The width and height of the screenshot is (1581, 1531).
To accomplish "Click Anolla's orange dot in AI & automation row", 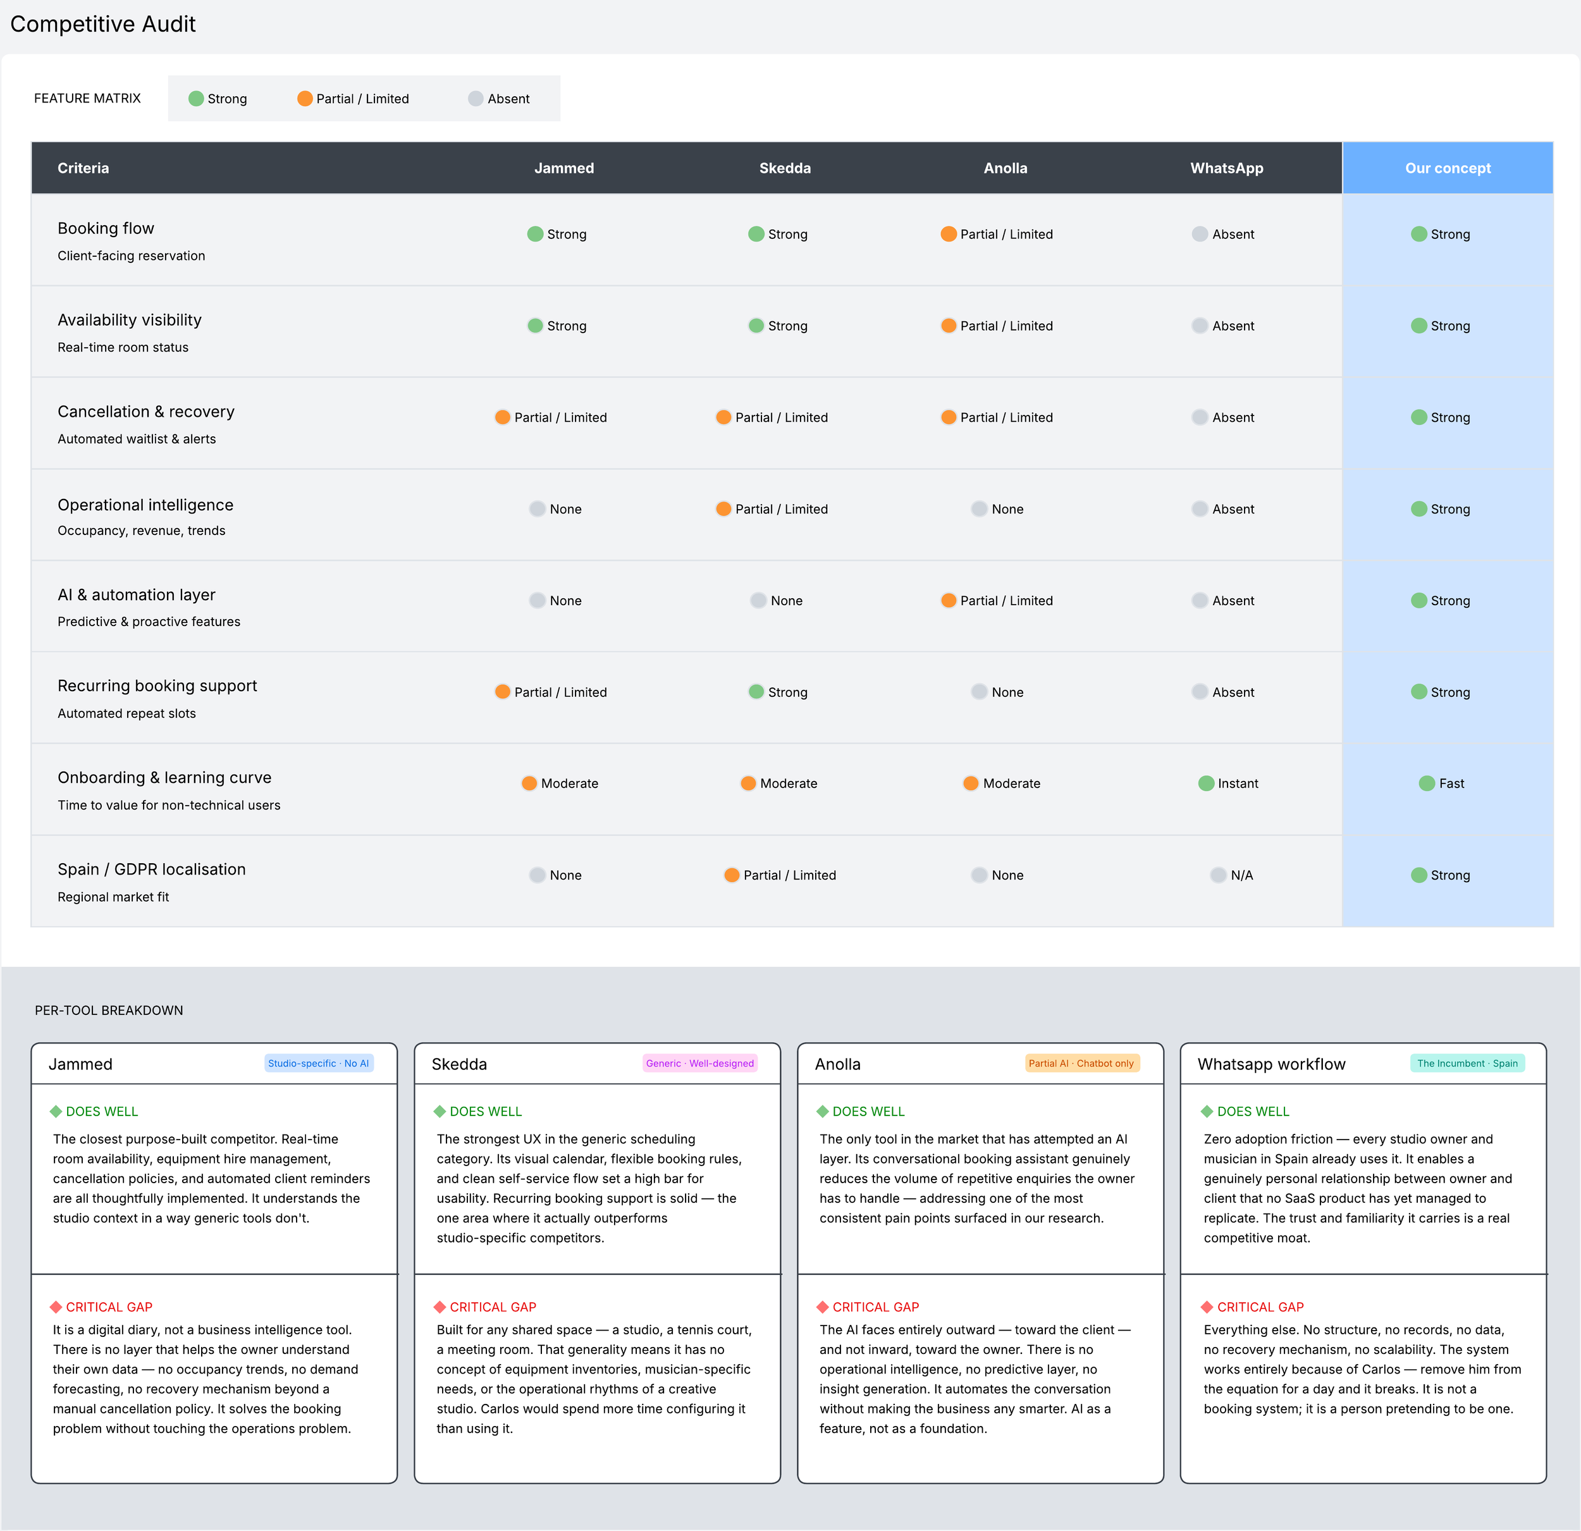I will click(949, 600).
